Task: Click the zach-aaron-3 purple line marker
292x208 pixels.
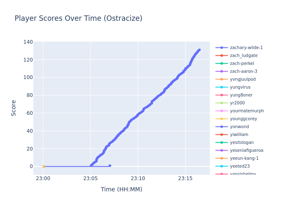Action: 222,72
